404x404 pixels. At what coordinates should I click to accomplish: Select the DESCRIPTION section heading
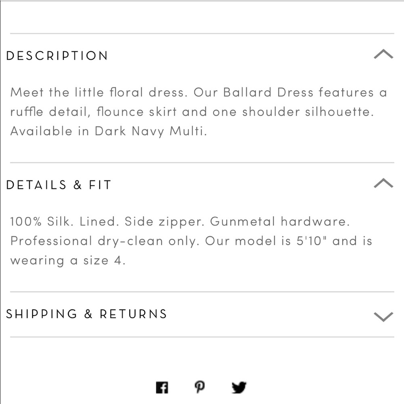(x=57, y=56)
